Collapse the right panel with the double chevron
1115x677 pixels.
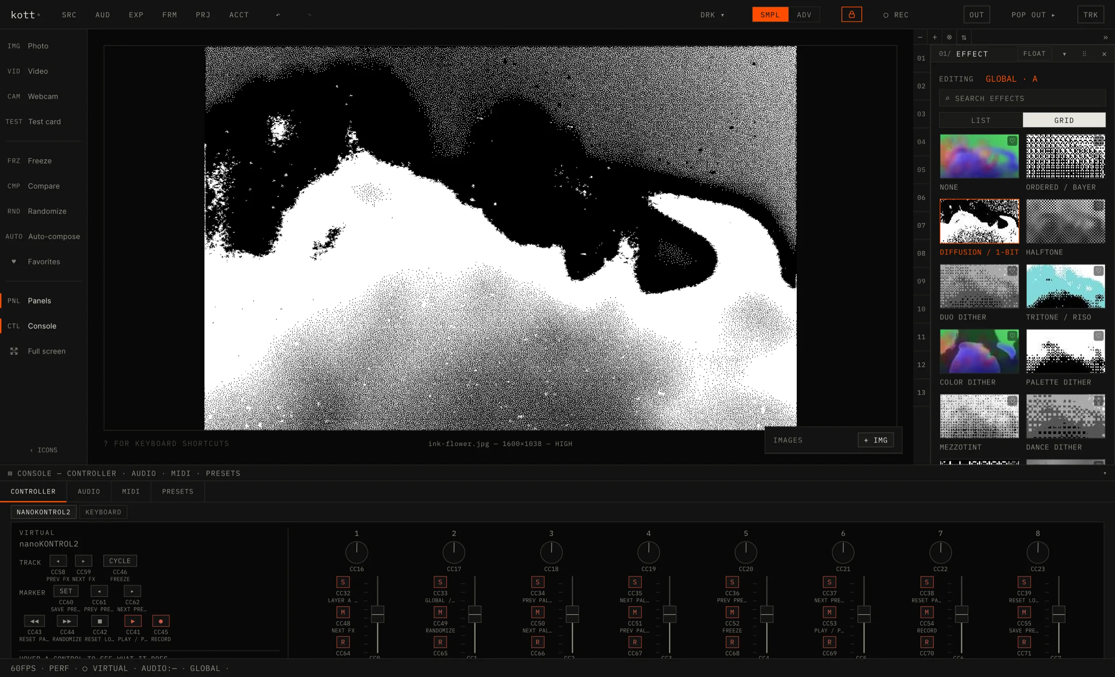(x=1105, y=37)
